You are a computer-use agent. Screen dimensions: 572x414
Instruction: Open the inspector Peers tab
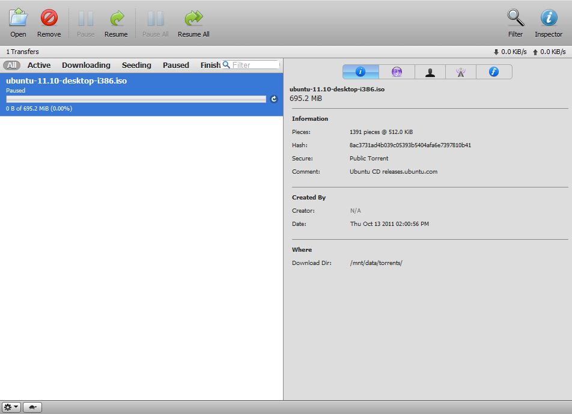click(x=430, y=72)
